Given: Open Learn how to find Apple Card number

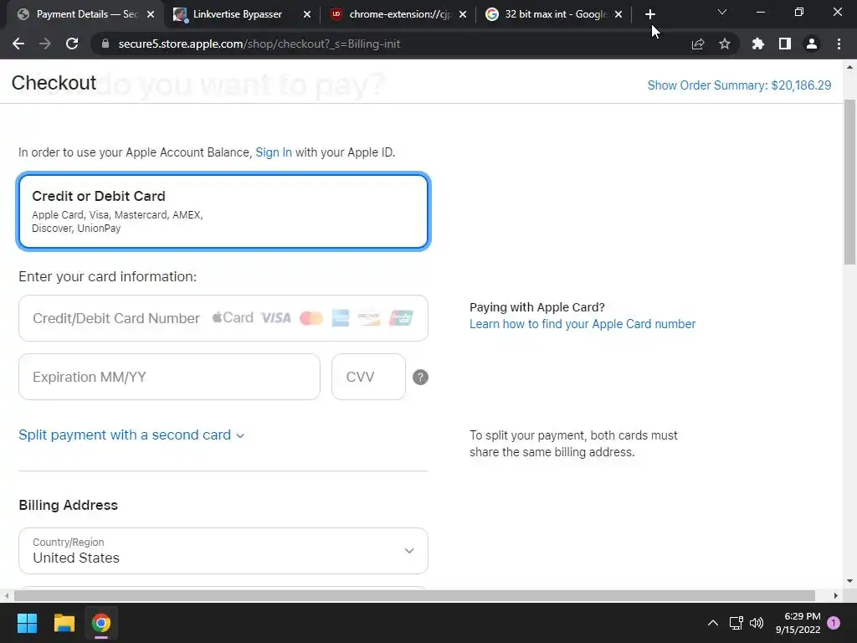Looking at the screenshot, I should point(582,324).
